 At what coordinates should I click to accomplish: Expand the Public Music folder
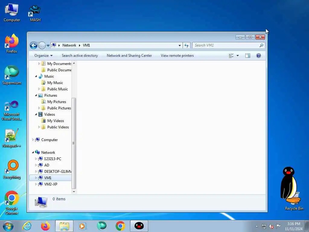click(x=39, y=89)
